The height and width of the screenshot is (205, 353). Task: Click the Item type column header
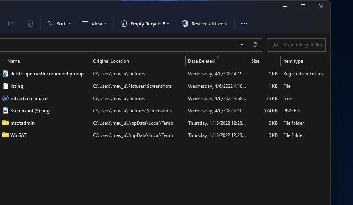pos(293,61)
